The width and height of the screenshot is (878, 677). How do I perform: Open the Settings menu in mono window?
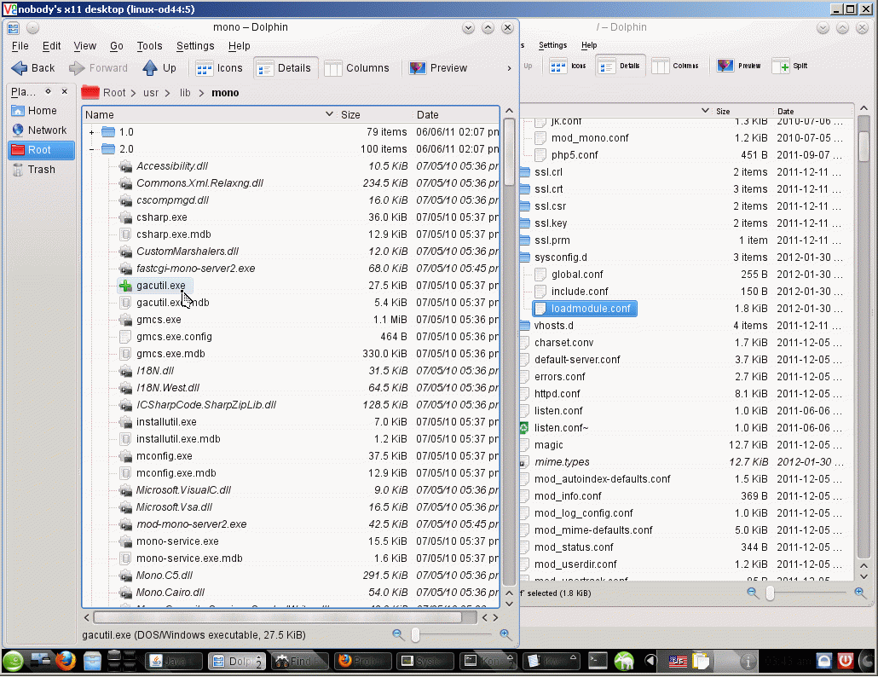[x=195, y=46]
